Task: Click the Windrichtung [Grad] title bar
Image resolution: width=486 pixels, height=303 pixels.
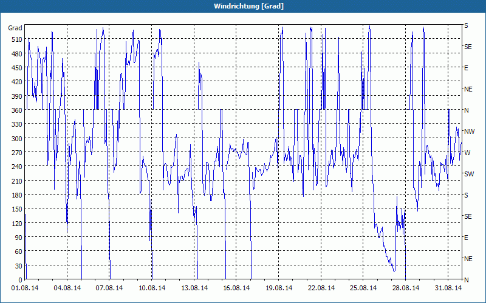Action: [243, 6]
